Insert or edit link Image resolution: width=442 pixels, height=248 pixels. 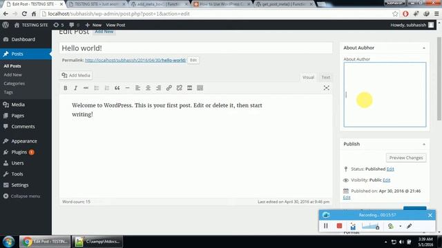tap(169, 88)
